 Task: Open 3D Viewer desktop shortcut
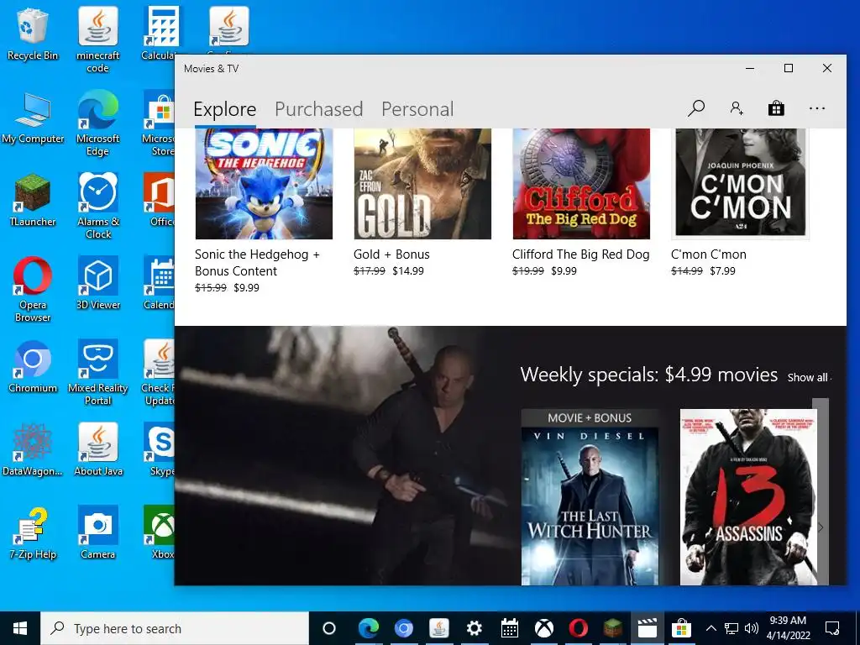(x=97, y=284)
